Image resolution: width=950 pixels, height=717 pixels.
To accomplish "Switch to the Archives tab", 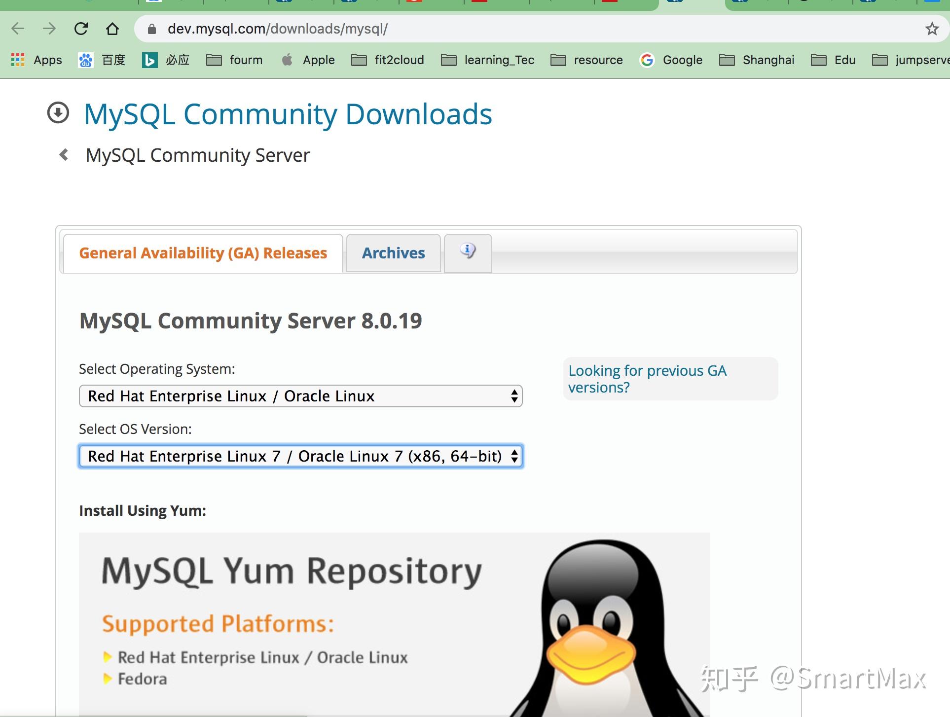I will point(394,253).
